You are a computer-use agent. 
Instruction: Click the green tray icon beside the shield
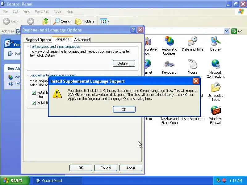(218, 180)
